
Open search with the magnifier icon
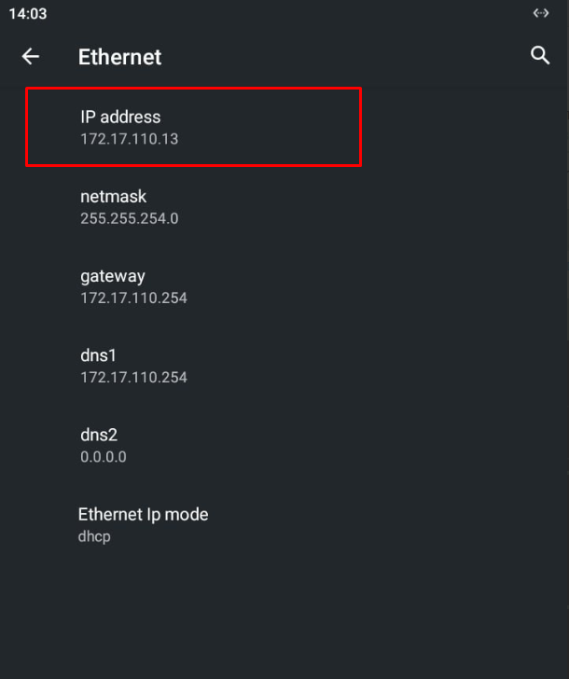540,55
